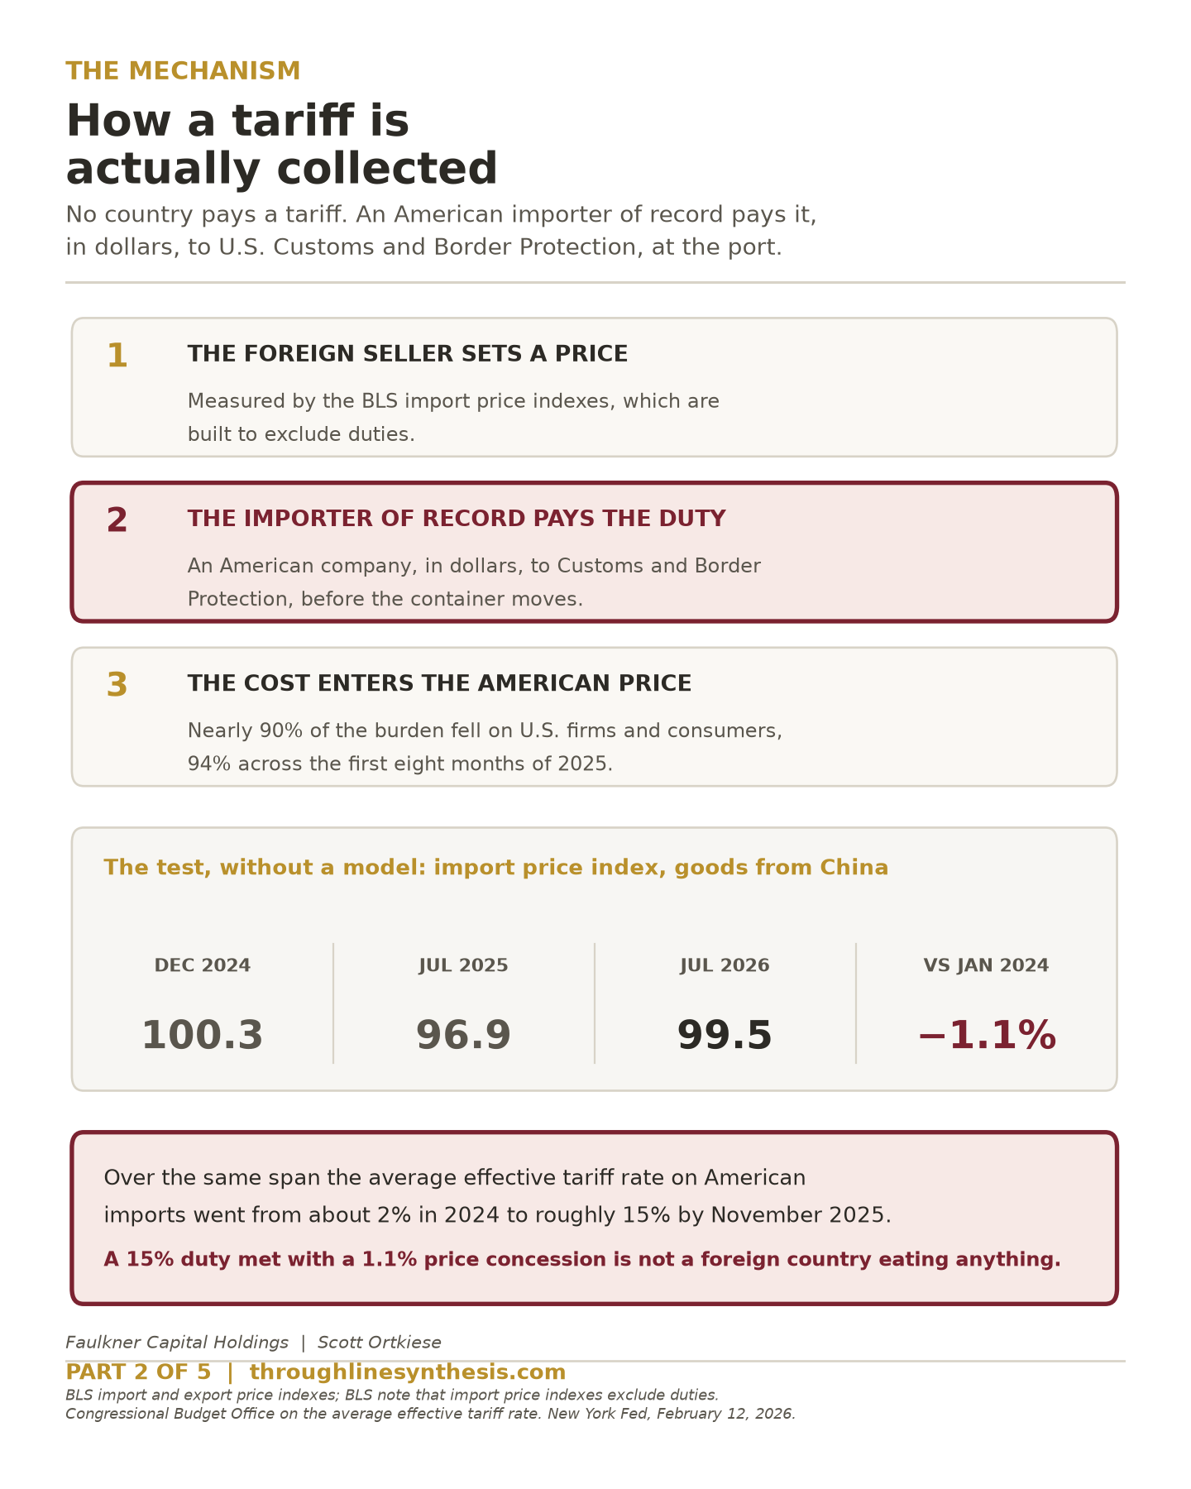Select the step 2 maroon number

coord(117,521)
